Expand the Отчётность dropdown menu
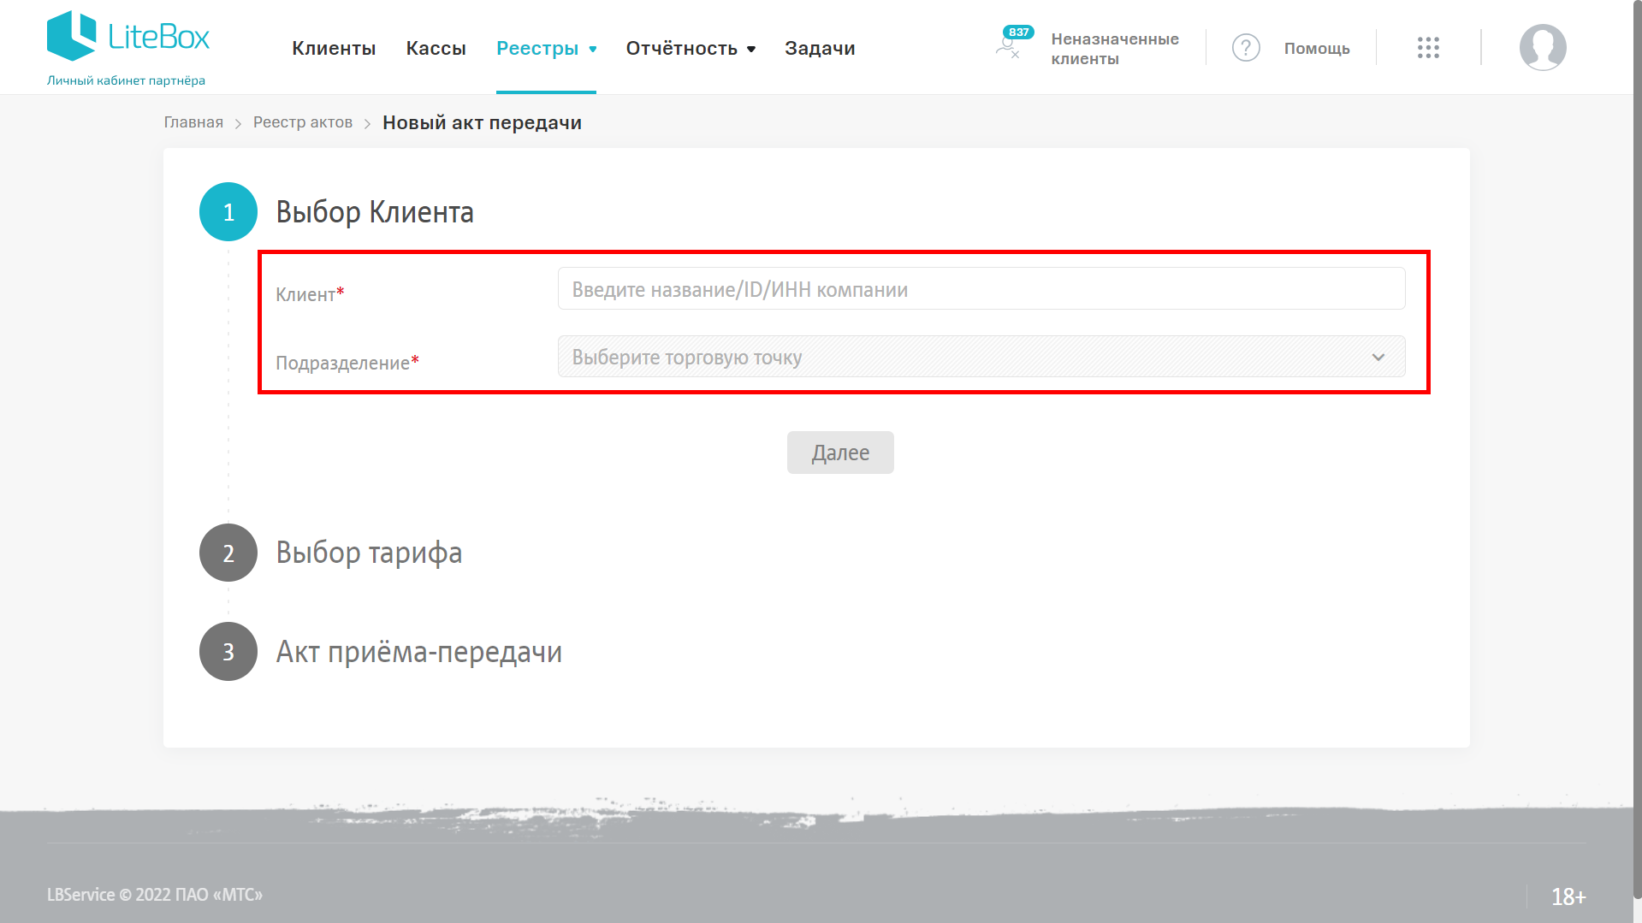 click(x=691, y=48)
